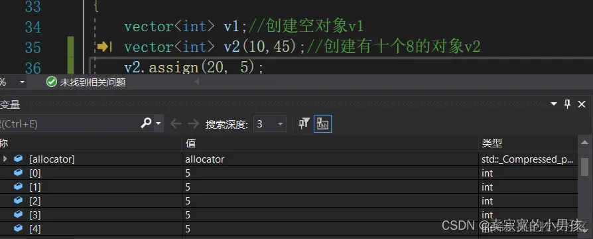Screen dimensions: 593x239
Task: Click the 'allocator' value cell
Action: click(330, 159)
